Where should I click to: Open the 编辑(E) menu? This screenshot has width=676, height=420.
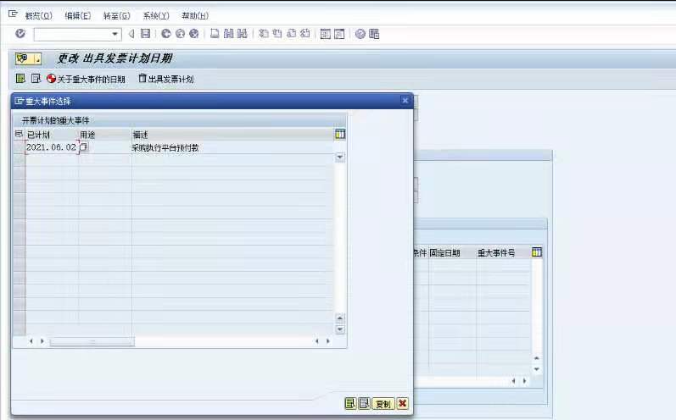(77, 16)
